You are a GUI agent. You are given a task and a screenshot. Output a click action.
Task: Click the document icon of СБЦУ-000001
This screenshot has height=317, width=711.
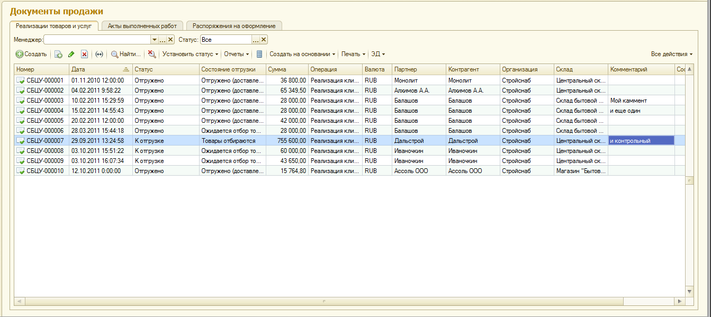(x=21, y=80)
